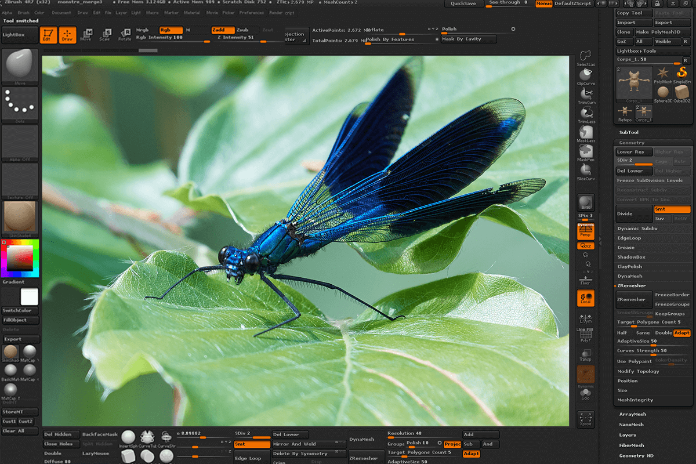The image size is (696, 464).
Task: Open the FiberMesh panel
Action: 632,445
